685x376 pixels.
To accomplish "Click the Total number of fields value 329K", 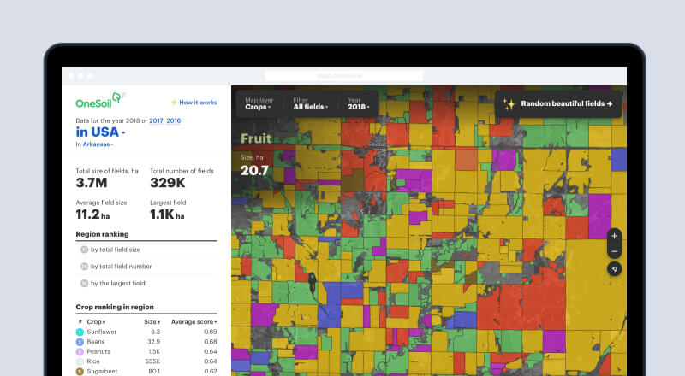I will pos(168,183).
